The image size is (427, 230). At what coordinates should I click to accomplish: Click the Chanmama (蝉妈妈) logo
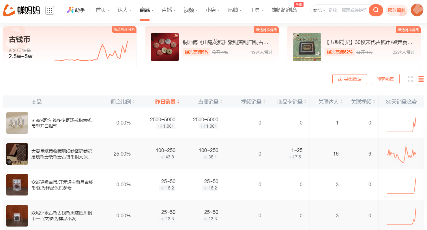20,10
